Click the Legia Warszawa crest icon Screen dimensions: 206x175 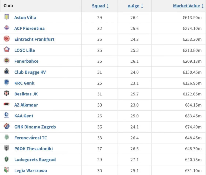coord(7,170)
